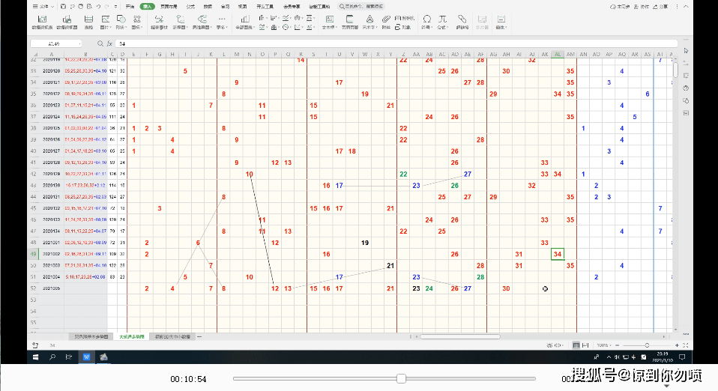Viewport: 718px width, 391px height.
Task: Open the zoom 100% percentage dropdown
Action: (x=604, y=345)
